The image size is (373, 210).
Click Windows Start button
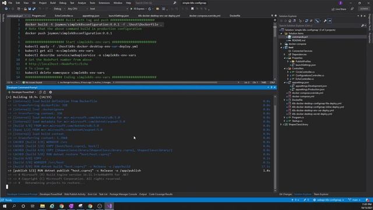click(5, 206)
